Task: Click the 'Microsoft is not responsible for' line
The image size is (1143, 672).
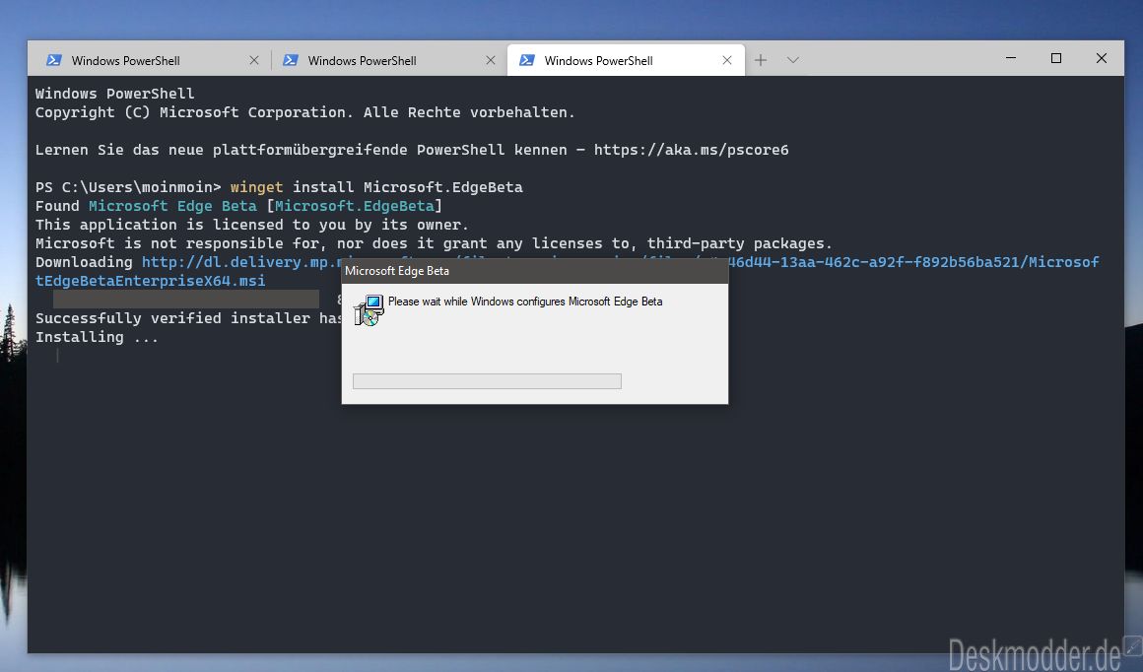Action: [434, 243]
